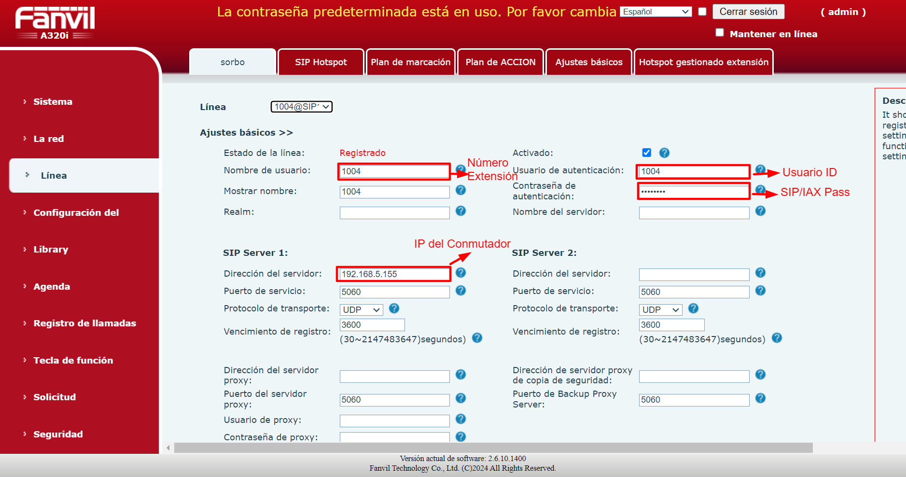Image resolution: width=906 pixels, height=477 pixels.
Task: Click help icon beside Realm field
Action: (x=460, y=211)
